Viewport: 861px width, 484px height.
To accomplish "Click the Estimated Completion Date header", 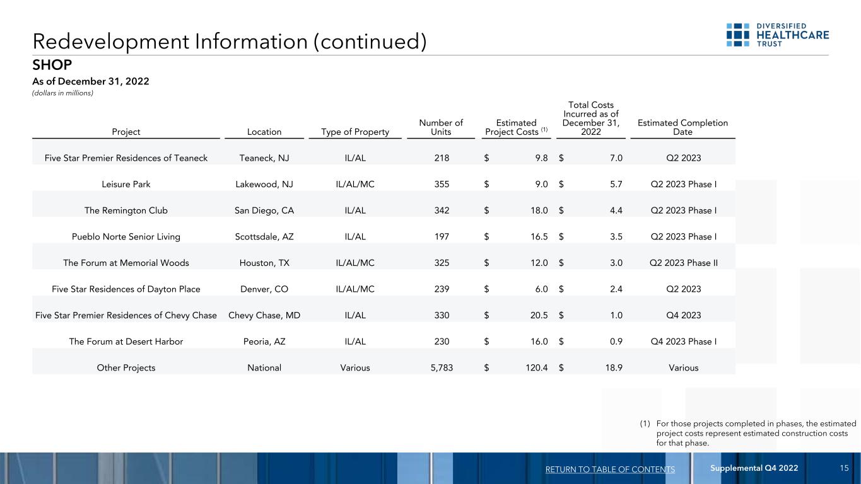I will pos(682,127).
